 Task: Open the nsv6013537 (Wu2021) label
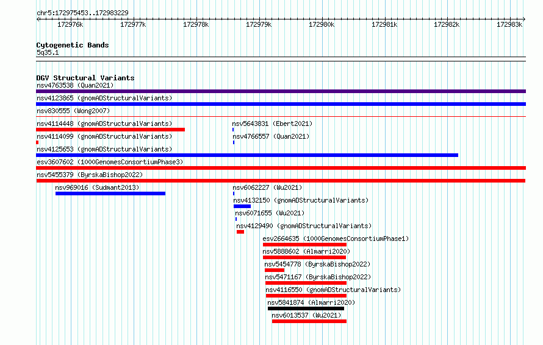306,315
